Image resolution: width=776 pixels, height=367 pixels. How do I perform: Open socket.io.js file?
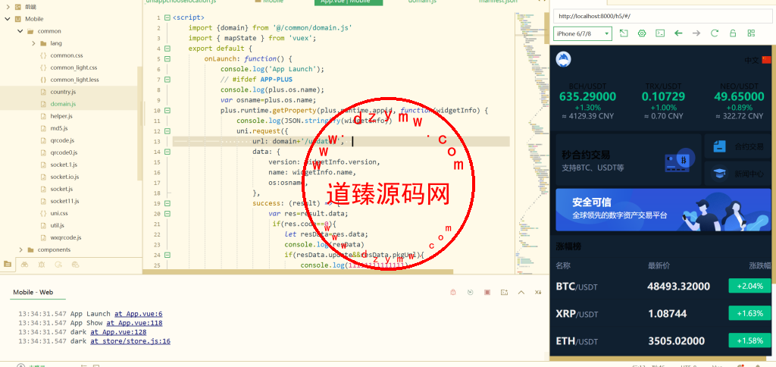[64, 177]
